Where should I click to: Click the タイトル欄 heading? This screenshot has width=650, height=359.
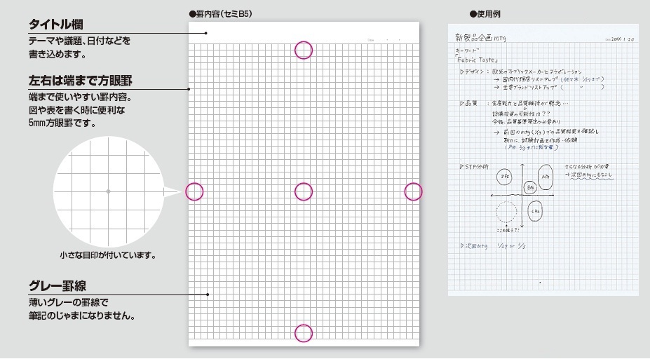[56, 24]
